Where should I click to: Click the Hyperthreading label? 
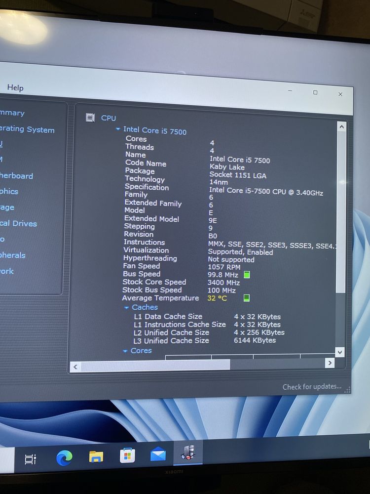point(150,258)
